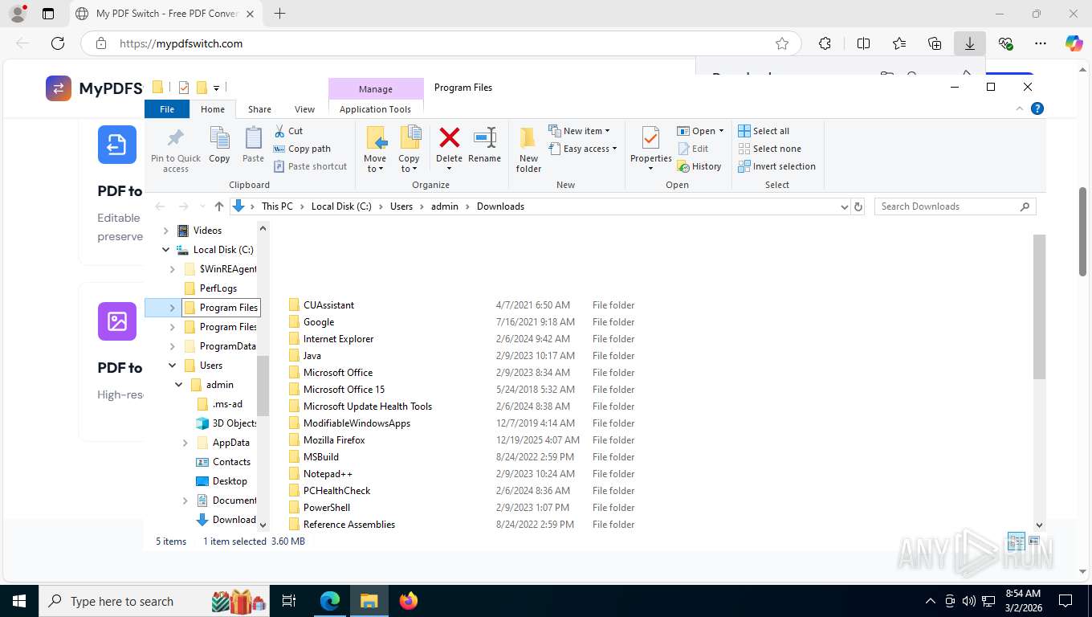Image resolution: width=1092 pixels, height=617 pixels.
Task: Open Firefox from the Windows taskbar
Action: pos(409,600)
